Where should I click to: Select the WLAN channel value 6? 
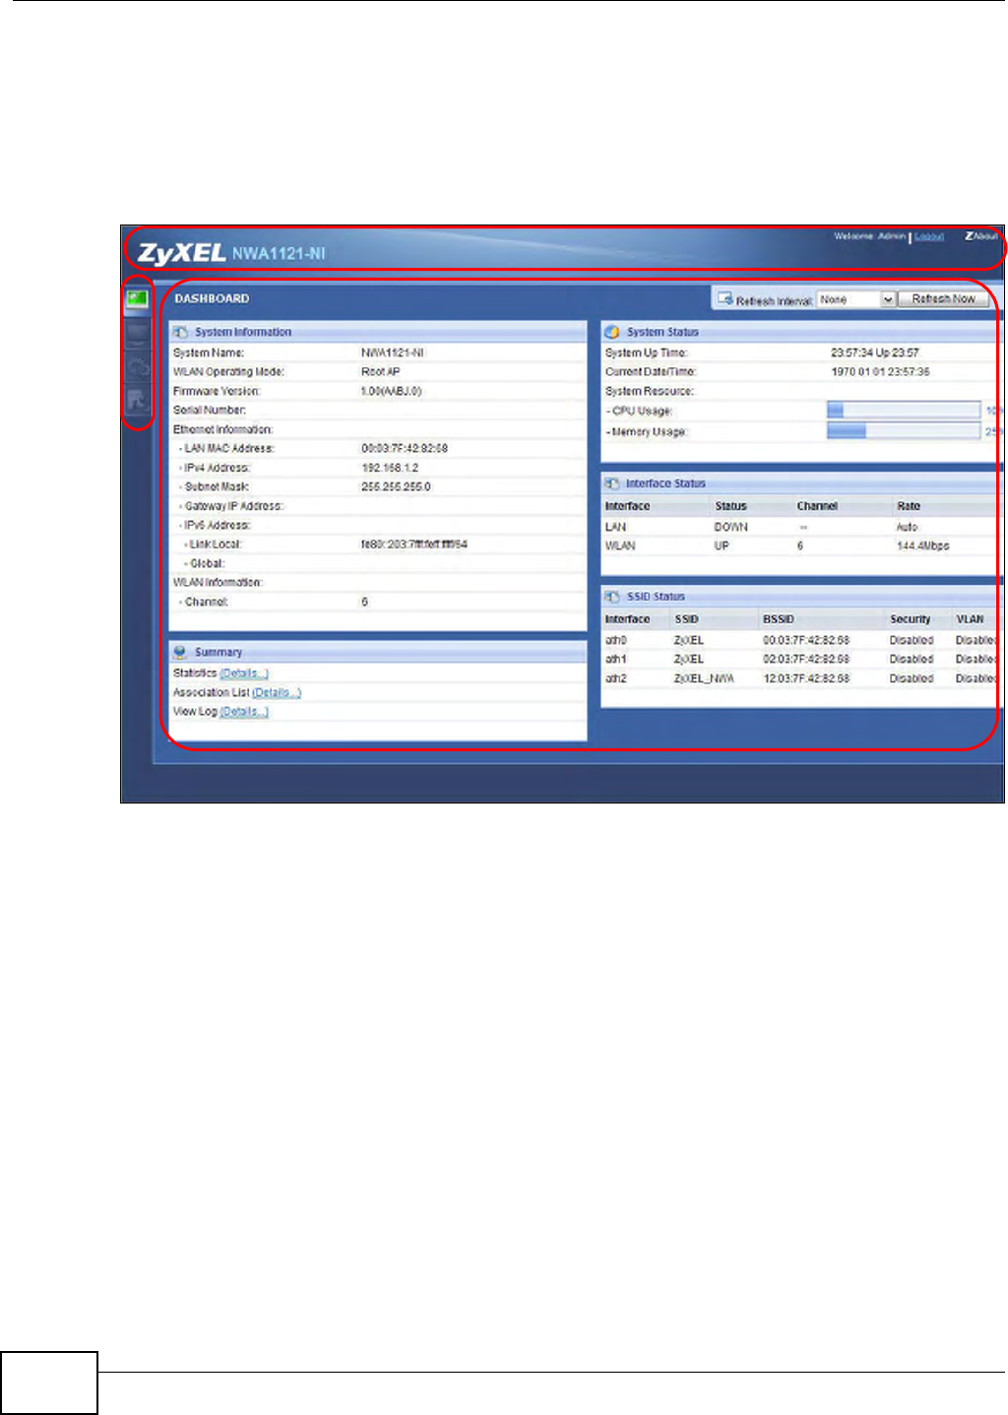(x=364, y=602)
